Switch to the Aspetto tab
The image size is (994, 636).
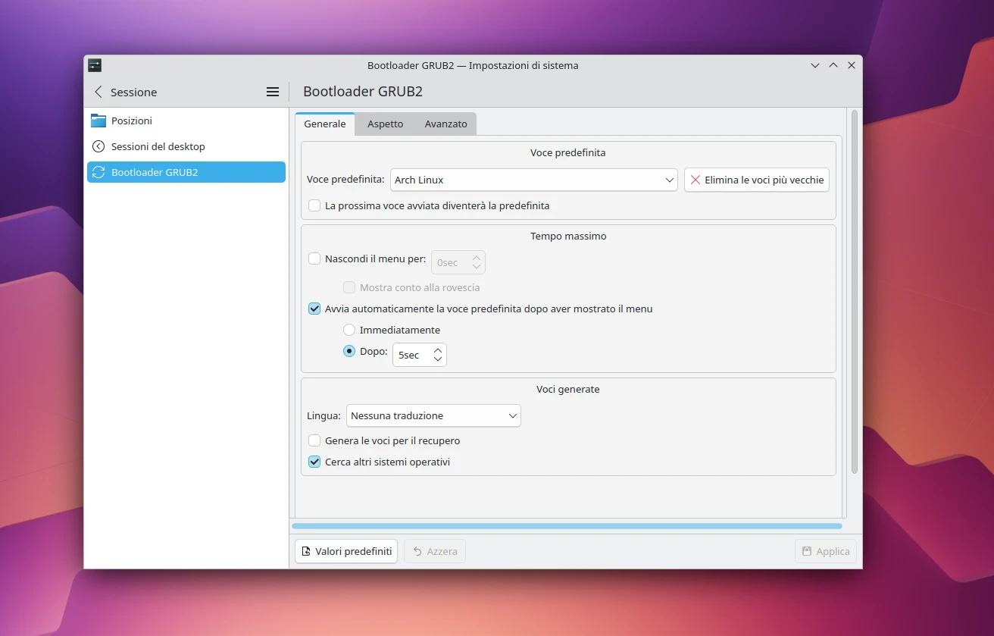[384, 124]
